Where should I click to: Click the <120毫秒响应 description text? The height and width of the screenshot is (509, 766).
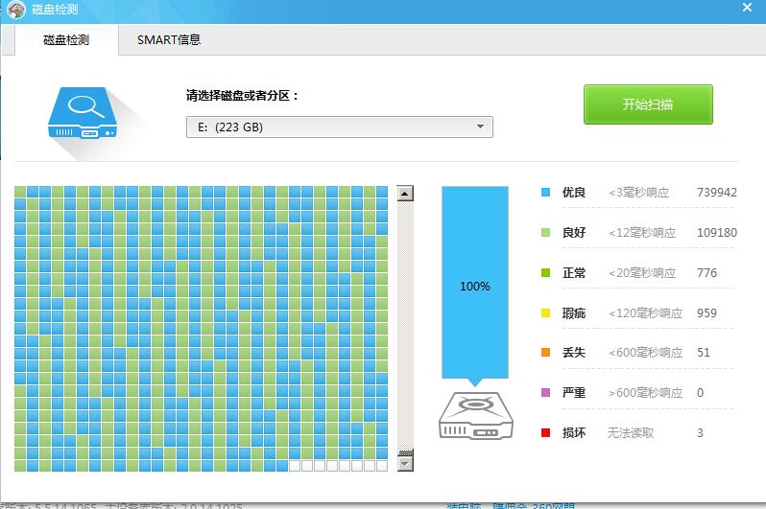[x=645, y=312]
